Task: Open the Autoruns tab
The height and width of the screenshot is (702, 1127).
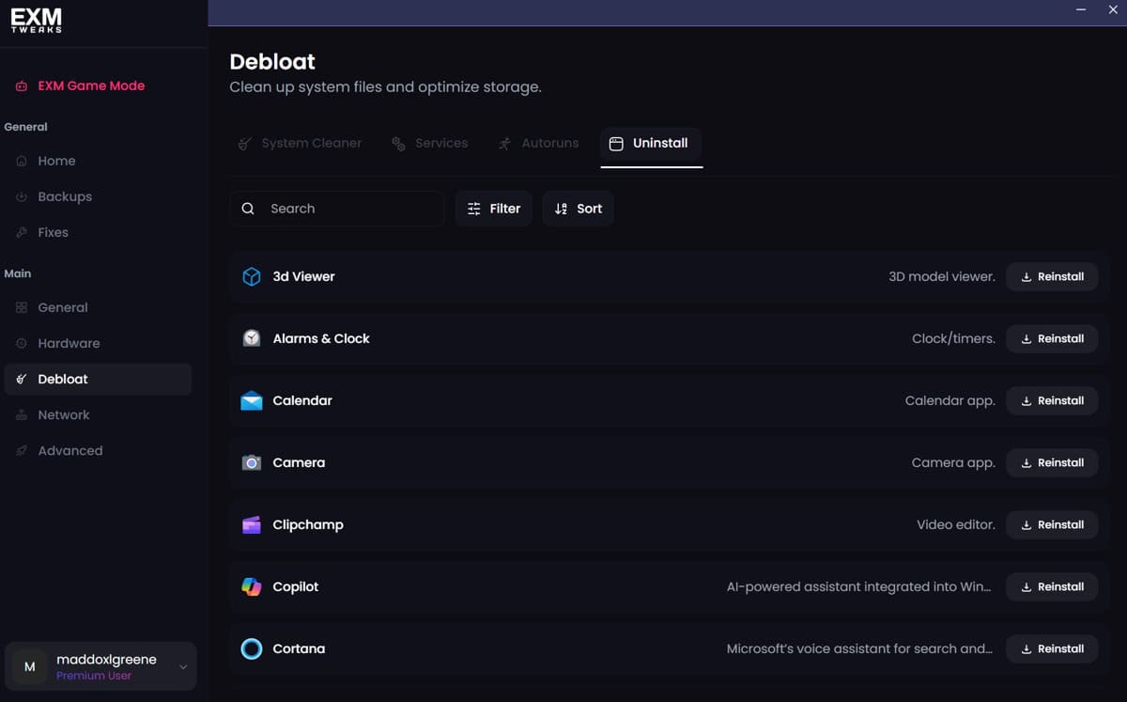Action: point(538,144)
